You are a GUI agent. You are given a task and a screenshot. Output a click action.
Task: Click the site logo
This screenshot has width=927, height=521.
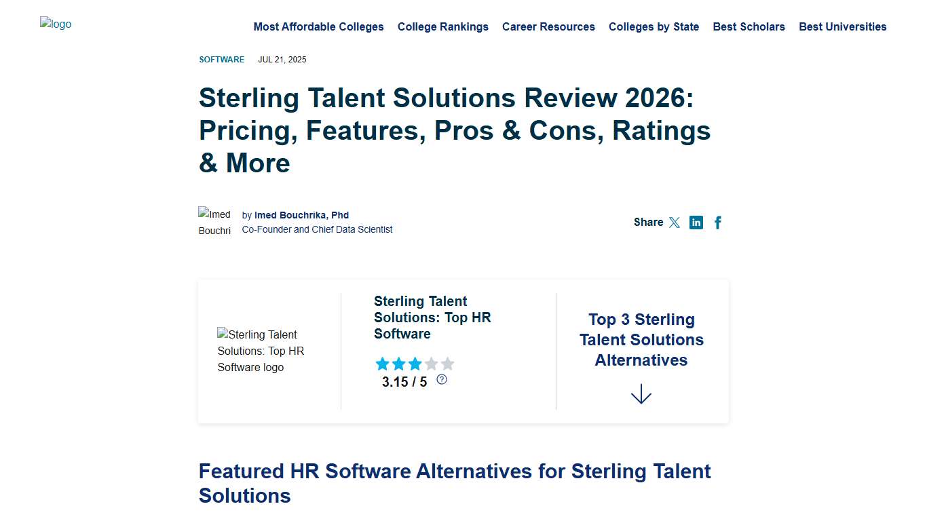(56, 24)
